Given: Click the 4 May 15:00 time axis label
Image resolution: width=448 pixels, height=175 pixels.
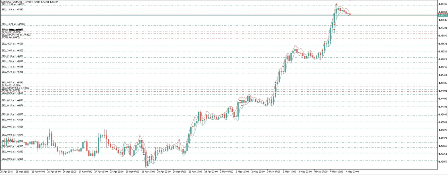Looking at the screenshot, I should coord(336,171).
